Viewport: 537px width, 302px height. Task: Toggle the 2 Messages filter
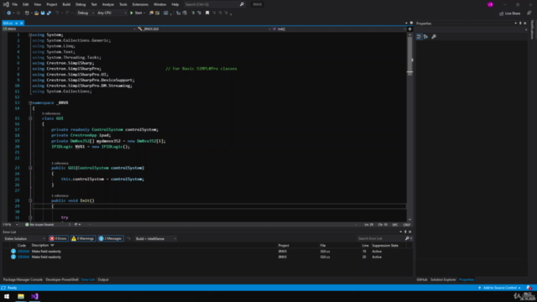click(x=111, y=238)
